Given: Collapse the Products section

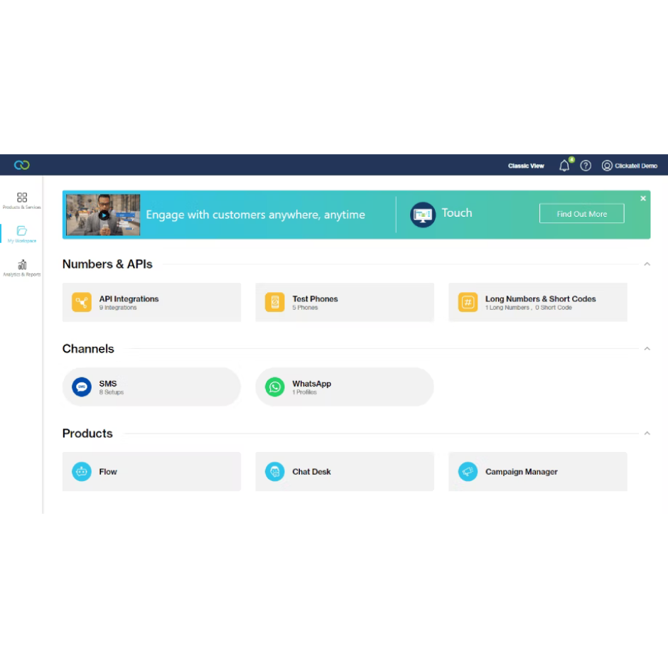Looking at the screenshot, I should coord(647,433).
